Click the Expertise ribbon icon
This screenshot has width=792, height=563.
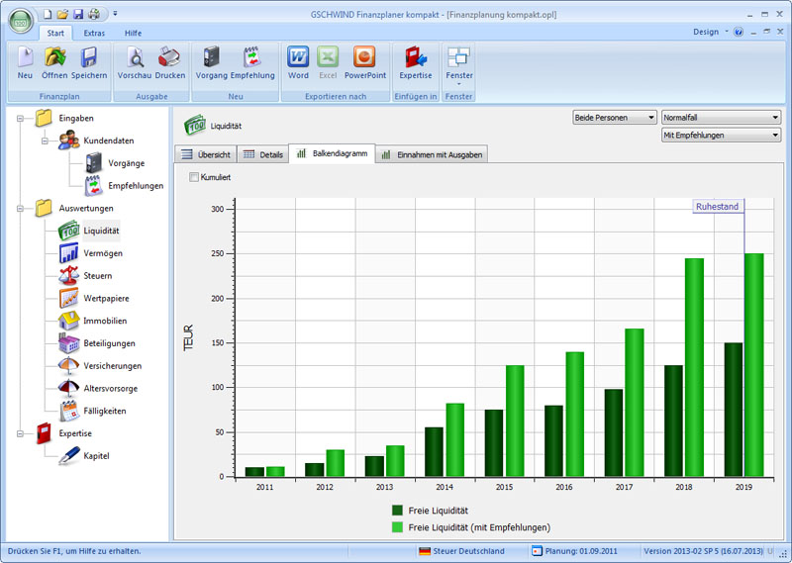(x=415, y=61)
